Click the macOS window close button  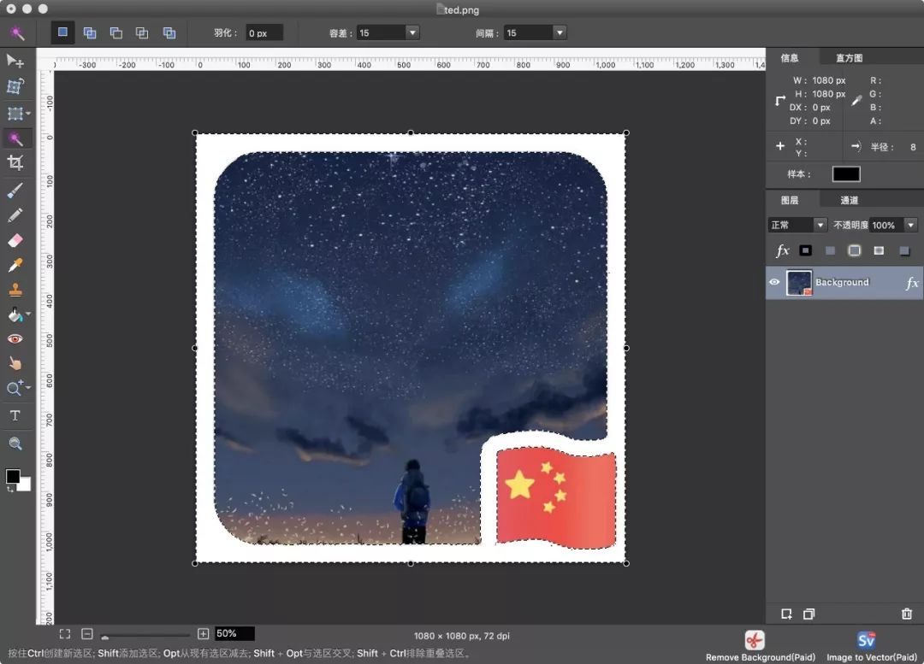[11, 9]
